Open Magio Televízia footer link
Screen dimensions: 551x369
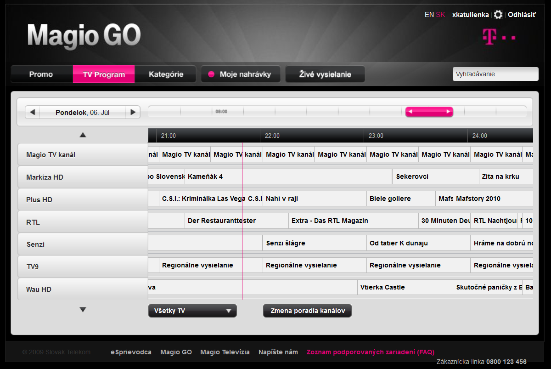pyautogui.click(x=225, y=352)
